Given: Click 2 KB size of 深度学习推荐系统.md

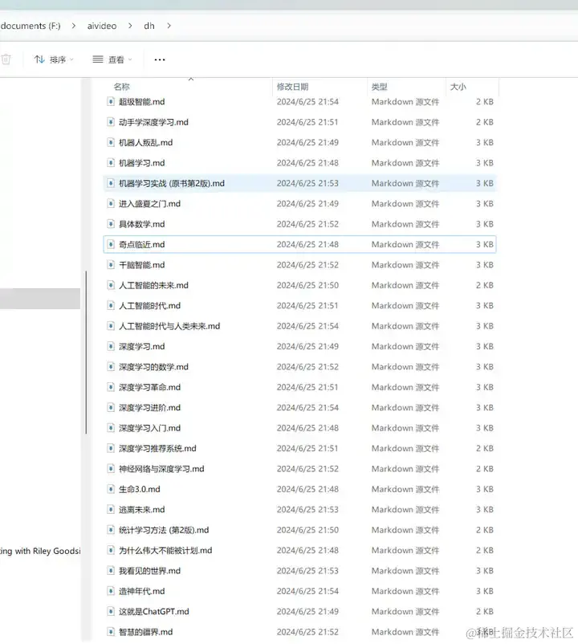Looking at the screenshot, I should pyautogui.click(x=484, y=449).
